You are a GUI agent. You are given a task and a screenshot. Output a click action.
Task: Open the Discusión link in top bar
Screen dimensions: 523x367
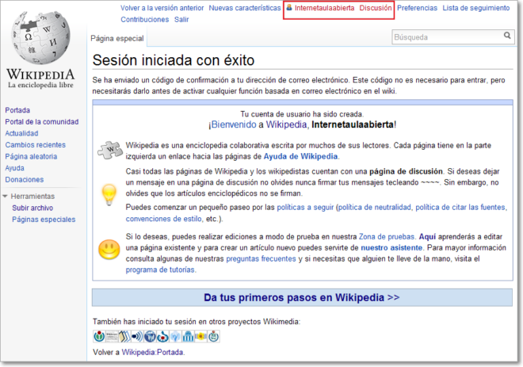pos(376,8)
